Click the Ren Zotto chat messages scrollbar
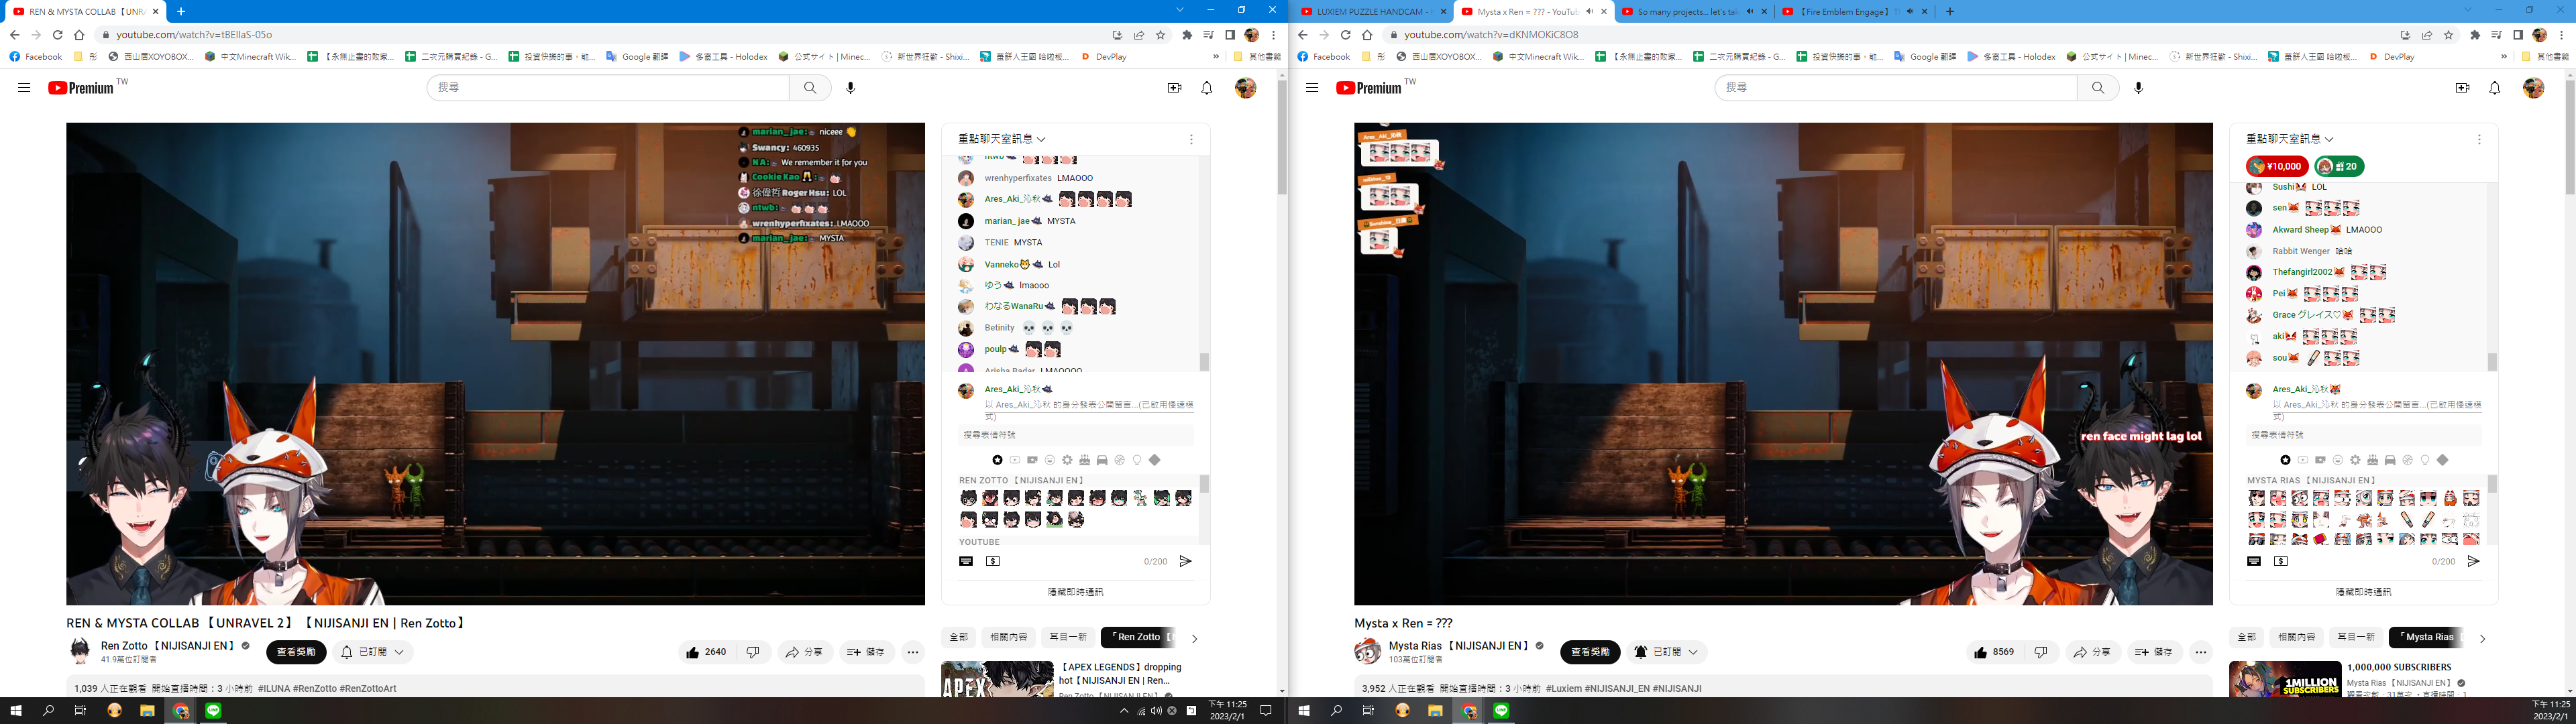2576x724 pixels. pos(1204,362)
